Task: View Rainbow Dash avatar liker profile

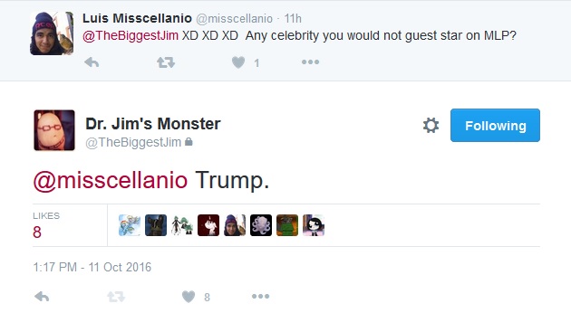Action: pos(130,225)
